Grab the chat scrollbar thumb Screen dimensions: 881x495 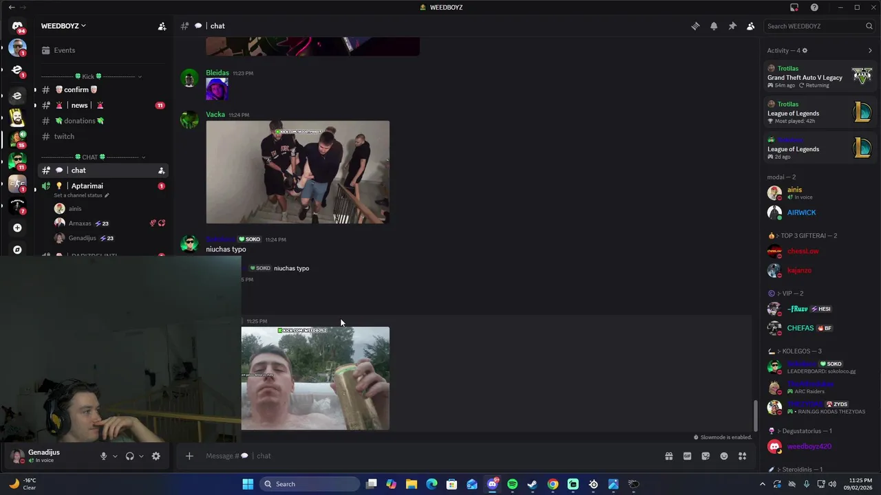pyautogui.click(x=755, y=415)
